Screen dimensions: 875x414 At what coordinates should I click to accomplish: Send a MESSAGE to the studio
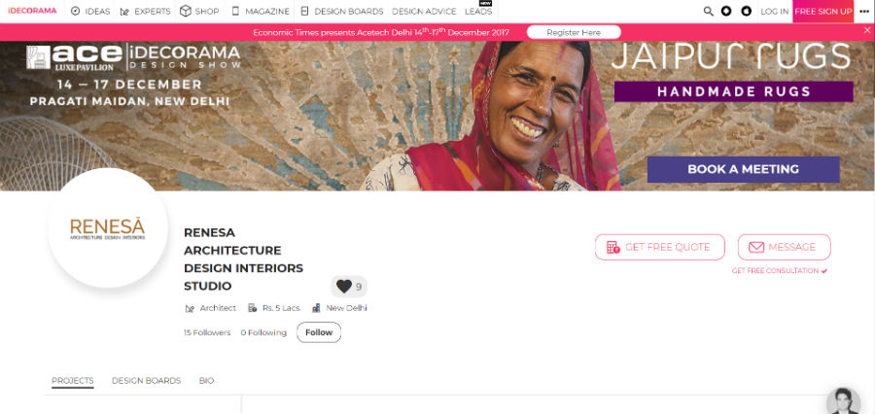tap(784, 247)
